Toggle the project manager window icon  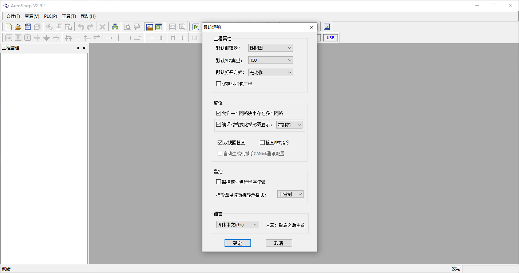[x=149, y=27]
